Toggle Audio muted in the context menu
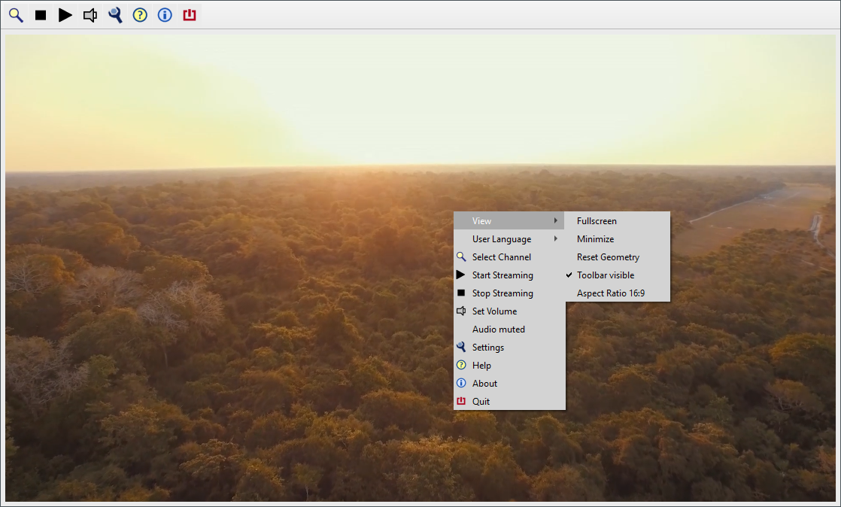Viewport: 841px width, 507px height. point(498,329)
